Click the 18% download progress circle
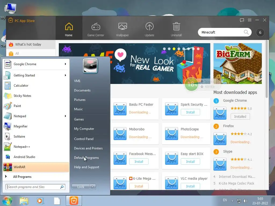 [x=191, y=84]
